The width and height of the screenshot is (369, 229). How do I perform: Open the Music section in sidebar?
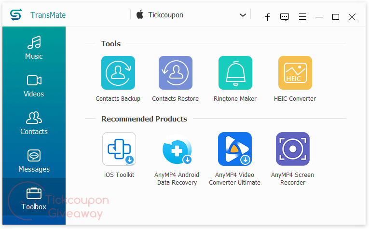(34, 48)
